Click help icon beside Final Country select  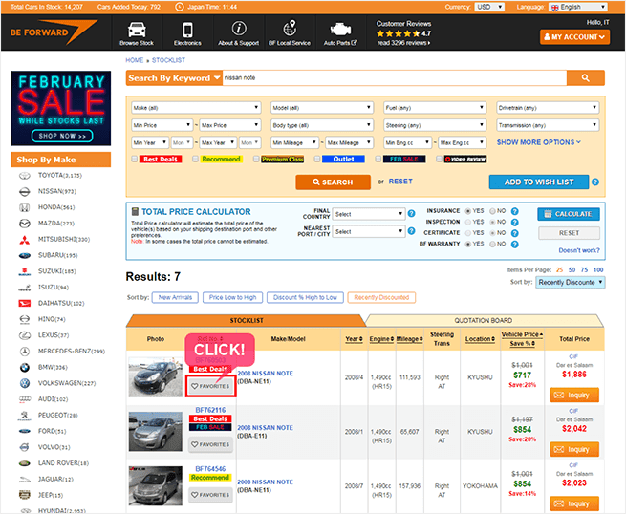click(x=412, y=213)
